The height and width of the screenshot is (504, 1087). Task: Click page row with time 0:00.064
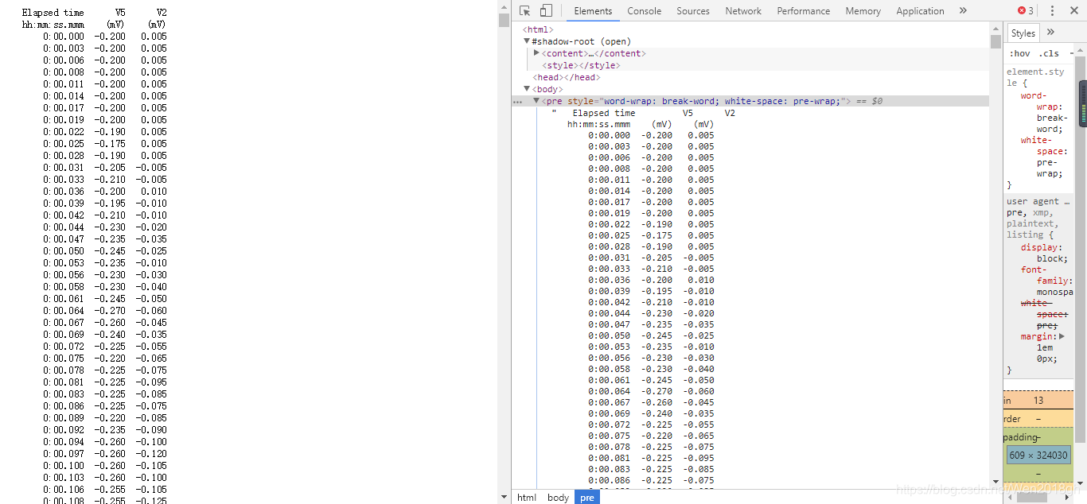(x=105, y=311)
